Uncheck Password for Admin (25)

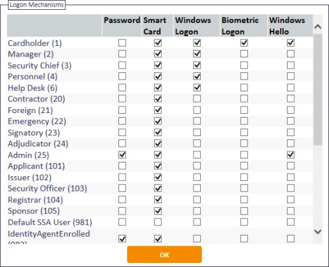tap(122, 155)
